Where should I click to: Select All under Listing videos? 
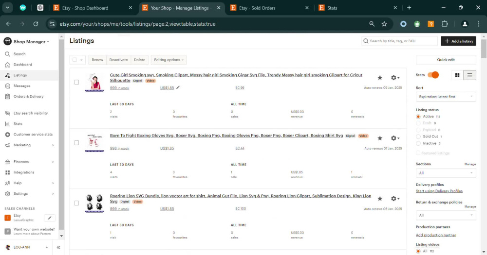click(418, 251)
